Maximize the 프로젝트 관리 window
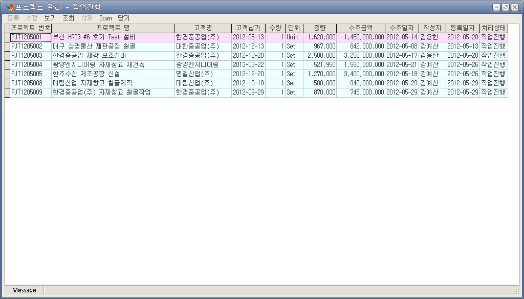This screenshot has width=524, height=299. click(506, 7)
